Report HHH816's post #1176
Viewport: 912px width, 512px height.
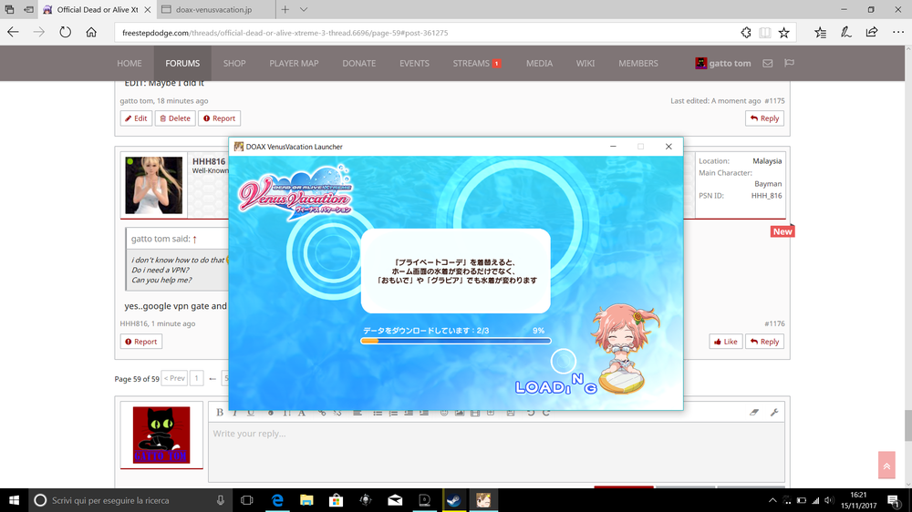(x=141, y=341)
